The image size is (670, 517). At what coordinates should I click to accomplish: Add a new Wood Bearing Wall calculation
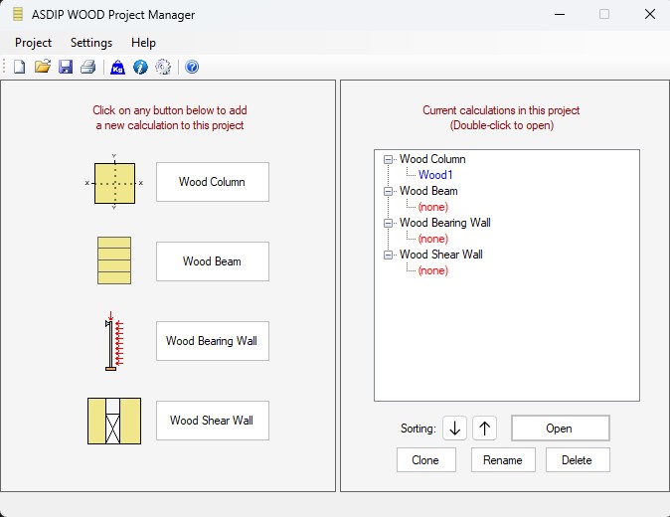213,341
